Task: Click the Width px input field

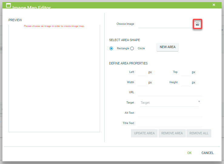Action: click(142, 82)
